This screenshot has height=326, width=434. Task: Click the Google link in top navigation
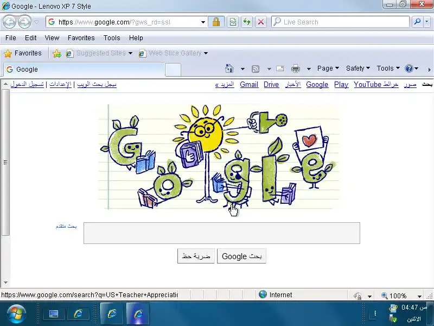[317, 85]
